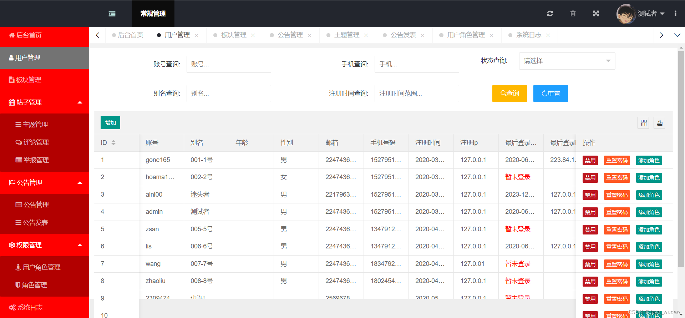The height and width of the screenshot is (318, 685).
Task: Open the column filter grid icon
Action: [644, 123]
